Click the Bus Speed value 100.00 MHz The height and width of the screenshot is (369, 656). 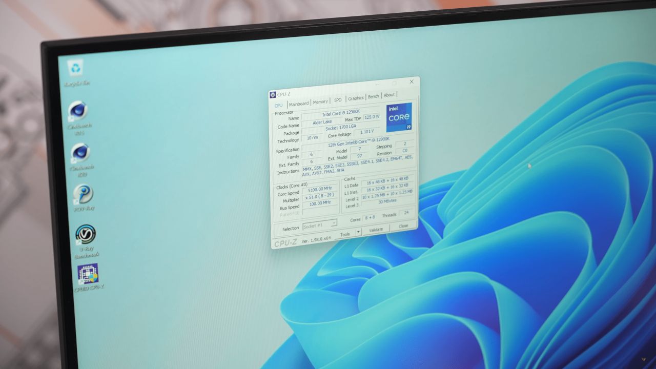coord(320,204)
